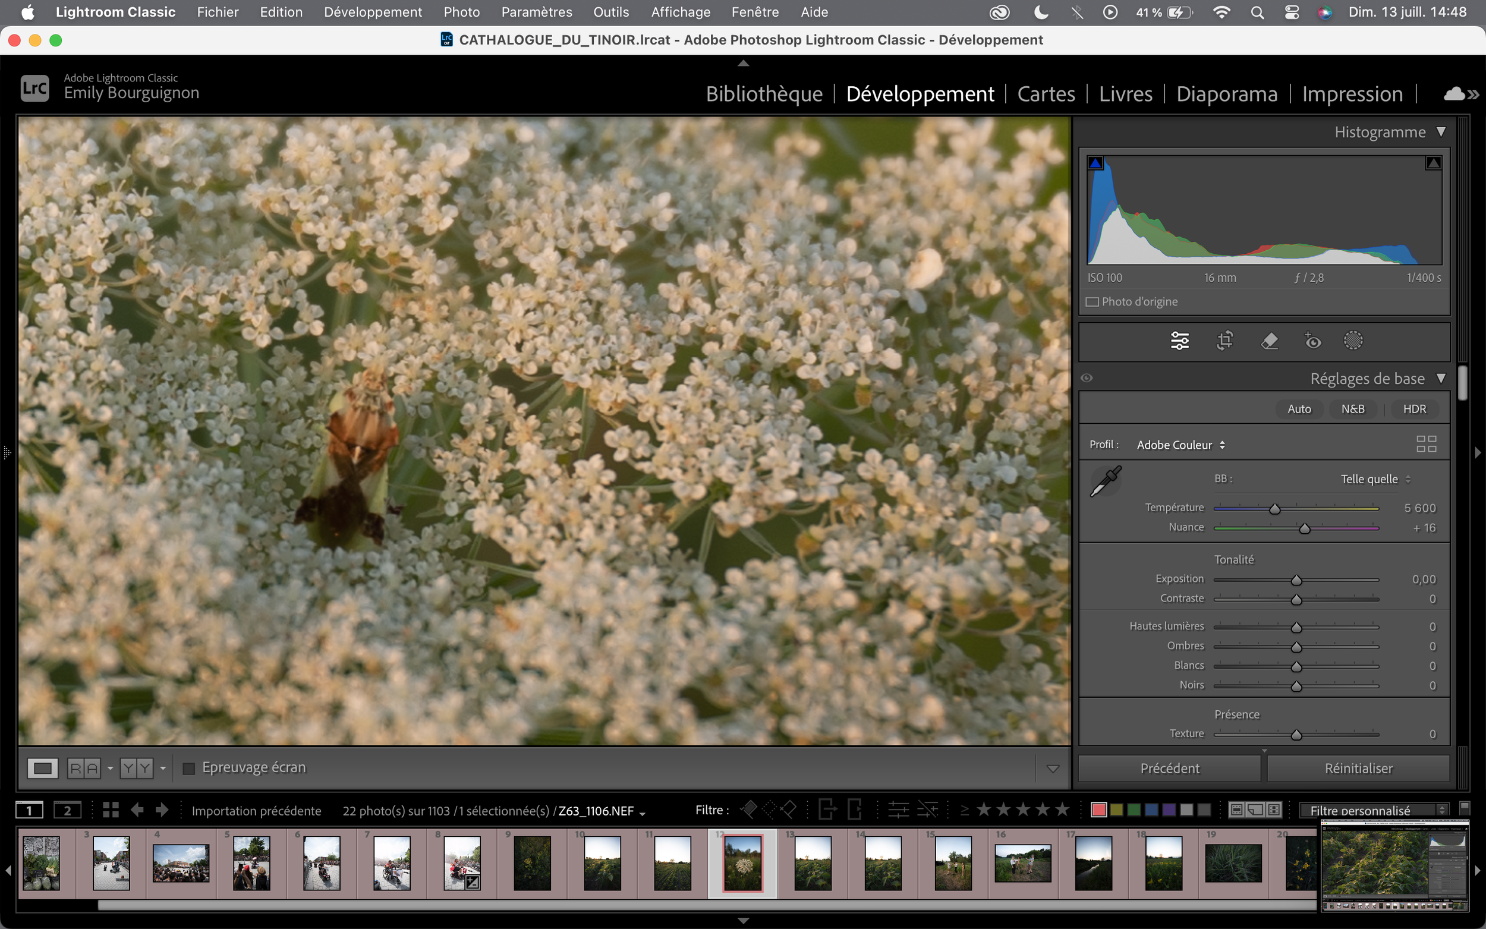Open the Masking tool
The height and width of the screenshot is (929, 1486).
(x=1353, y=341)
